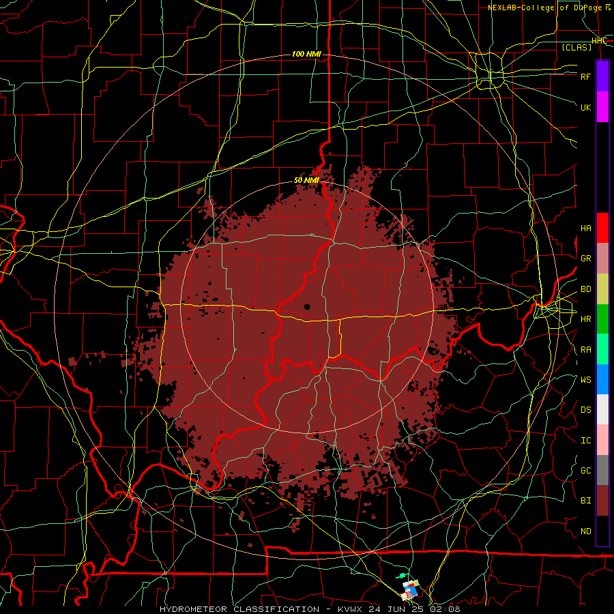Select the light pink IC legend swatch
Screen dimensions: 614x614
point(602,440)
